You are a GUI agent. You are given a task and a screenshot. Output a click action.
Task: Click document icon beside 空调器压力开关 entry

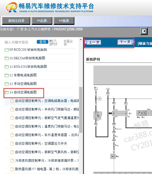[12, 144]
